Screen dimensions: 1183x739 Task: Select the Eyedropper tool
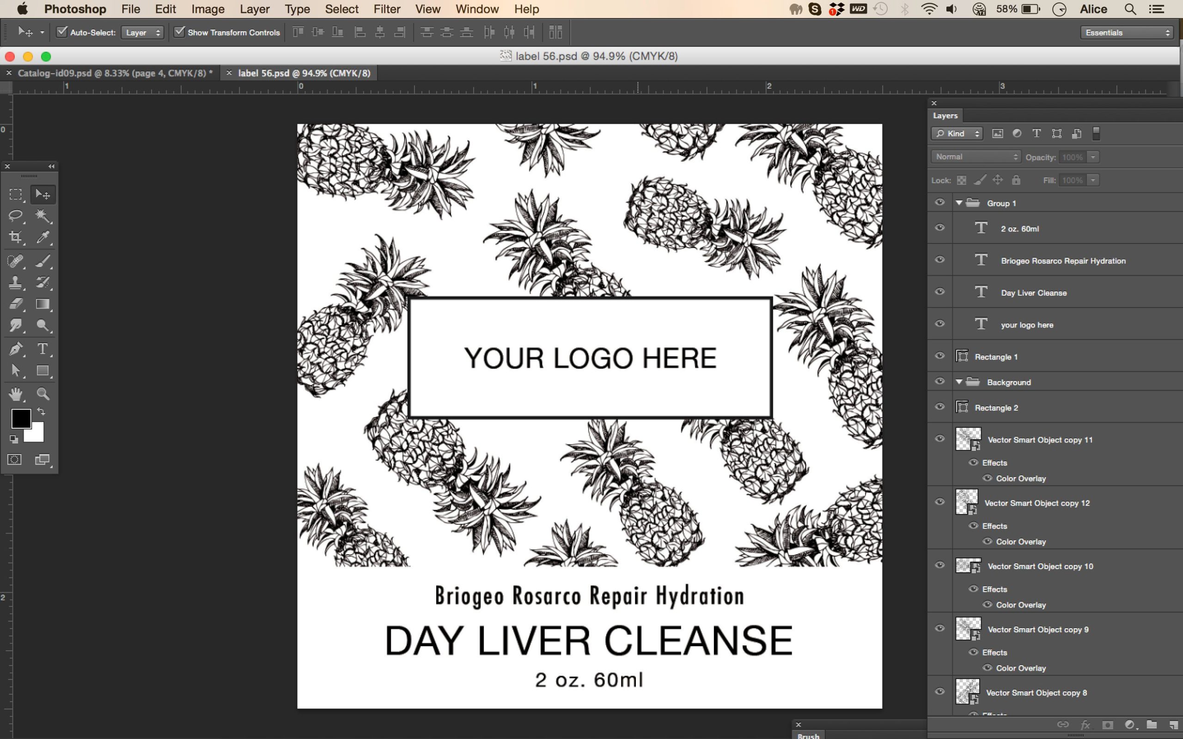coord(43,237)
